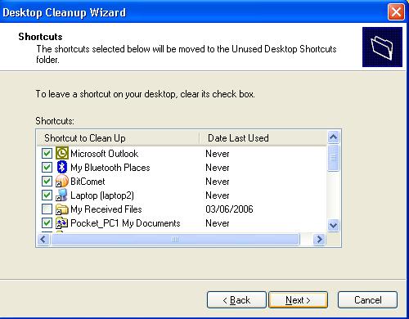Cancel the Desktop Cleanup Wizard
The height and width of the screenshot is (319, 409).
pos(367,300)
